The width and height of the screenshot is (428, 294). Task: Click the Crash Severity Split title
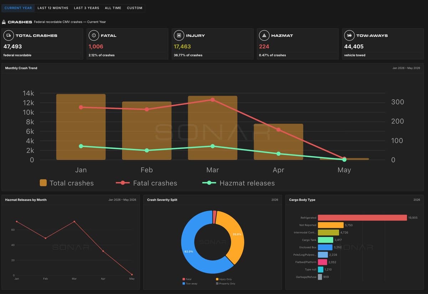(x=162, y=200)
